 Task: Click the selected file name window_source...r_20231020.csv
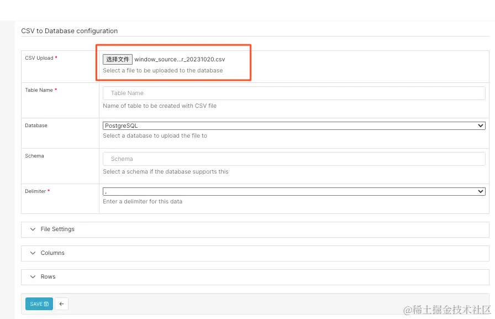click(x=180, y=59)
